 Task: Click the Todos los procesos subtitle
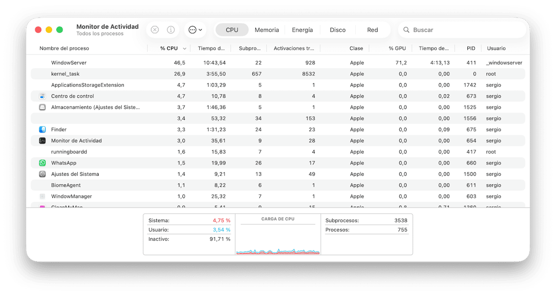100,34
